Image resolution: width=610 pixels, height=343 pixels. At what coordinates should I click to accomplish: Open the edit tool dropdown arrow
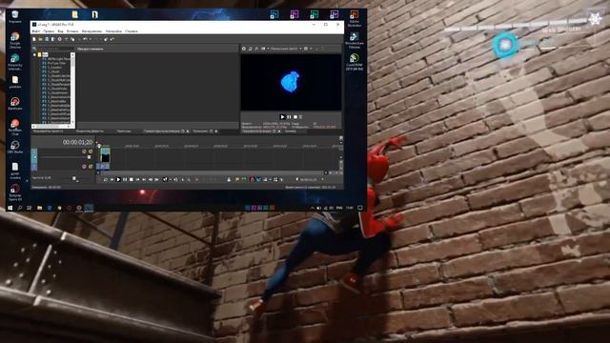[170, 179]
